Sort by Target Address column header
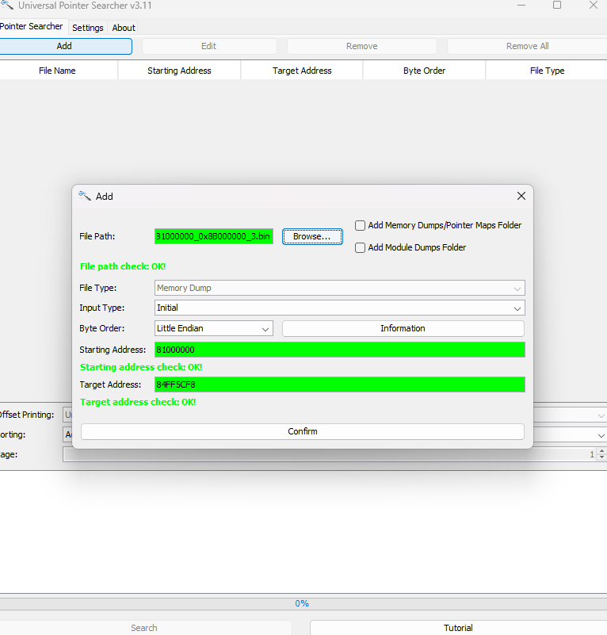This screenshot has width=607, height=635. click(x=302, y=71)
